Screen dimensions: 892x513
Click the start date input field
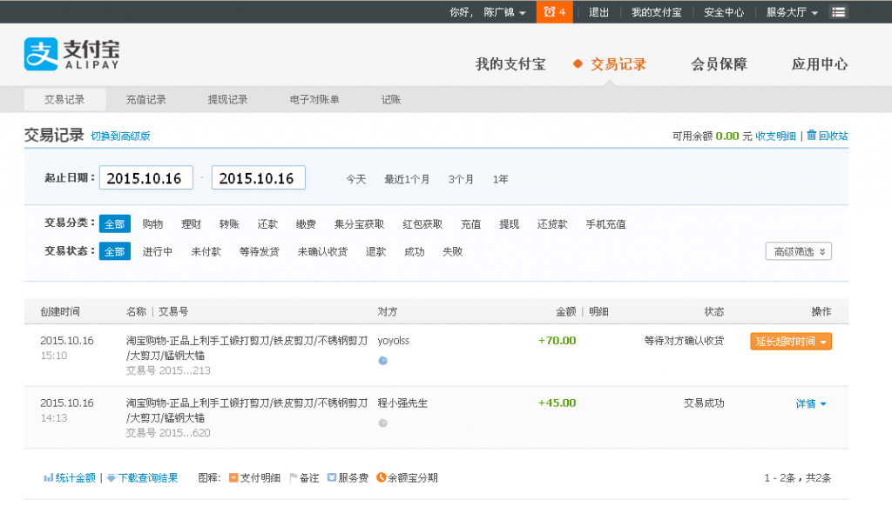[x=145, y=177]
